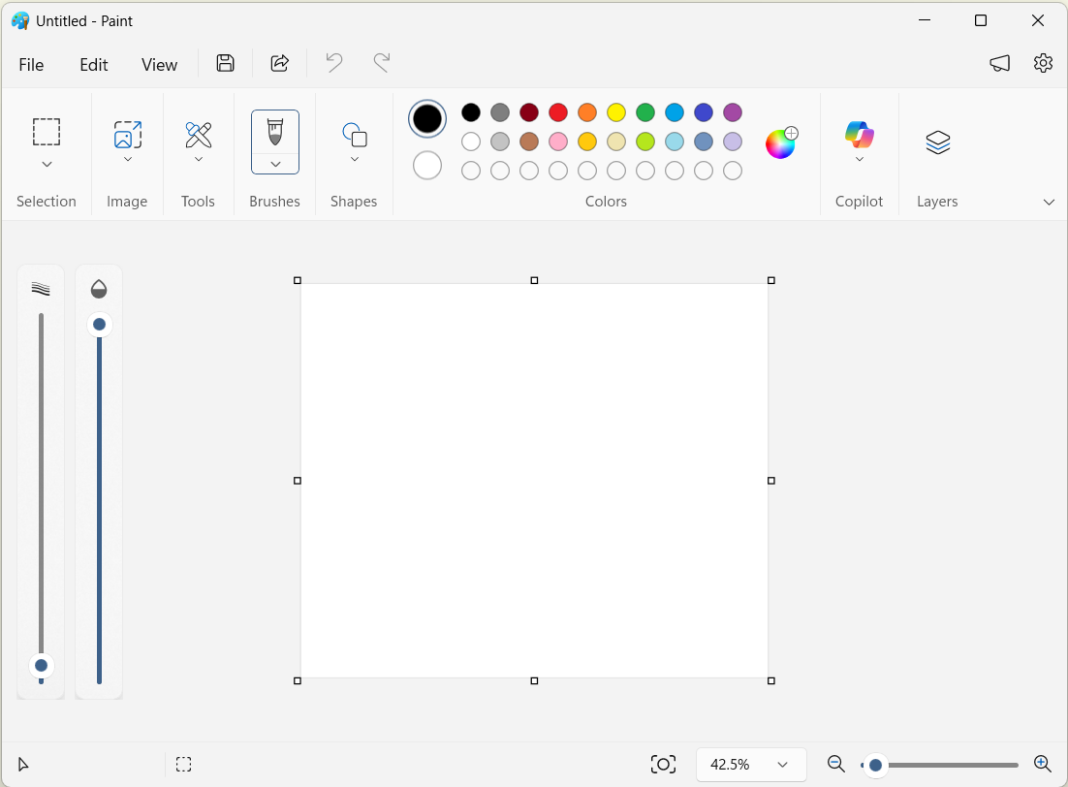The width and height of the screenshot is (1068, 787).
Task: Open the feedback megaphone icon
Action: tap(999, 63)
